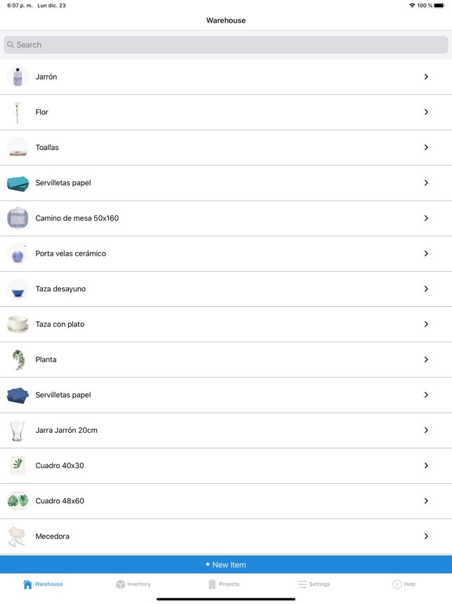Switch to the Inventory tab

[134, 584]
